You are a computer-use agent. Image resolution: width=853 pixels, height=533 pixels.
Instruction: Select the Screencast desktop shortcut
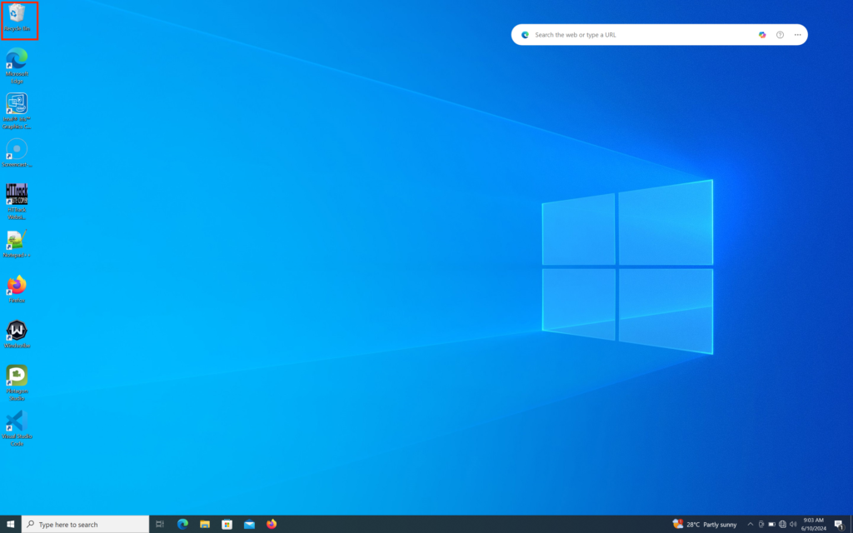click(x=17, y=153)
